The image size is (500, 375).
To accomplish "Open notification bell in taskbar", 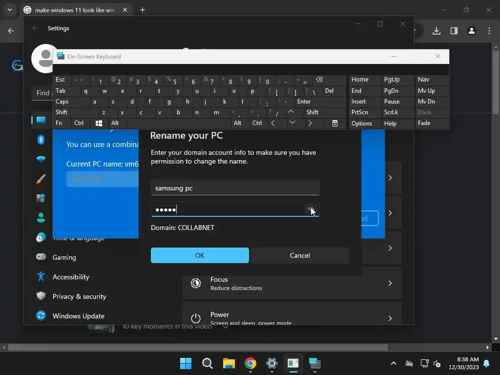I will coord(487,363).
